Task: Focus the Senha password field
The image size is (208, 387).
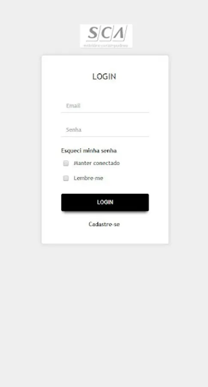Action: coord(105,130)
